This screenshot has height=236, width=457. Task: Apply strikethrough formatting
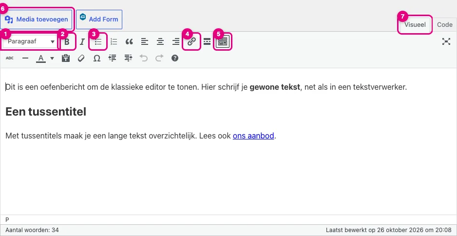10,58
